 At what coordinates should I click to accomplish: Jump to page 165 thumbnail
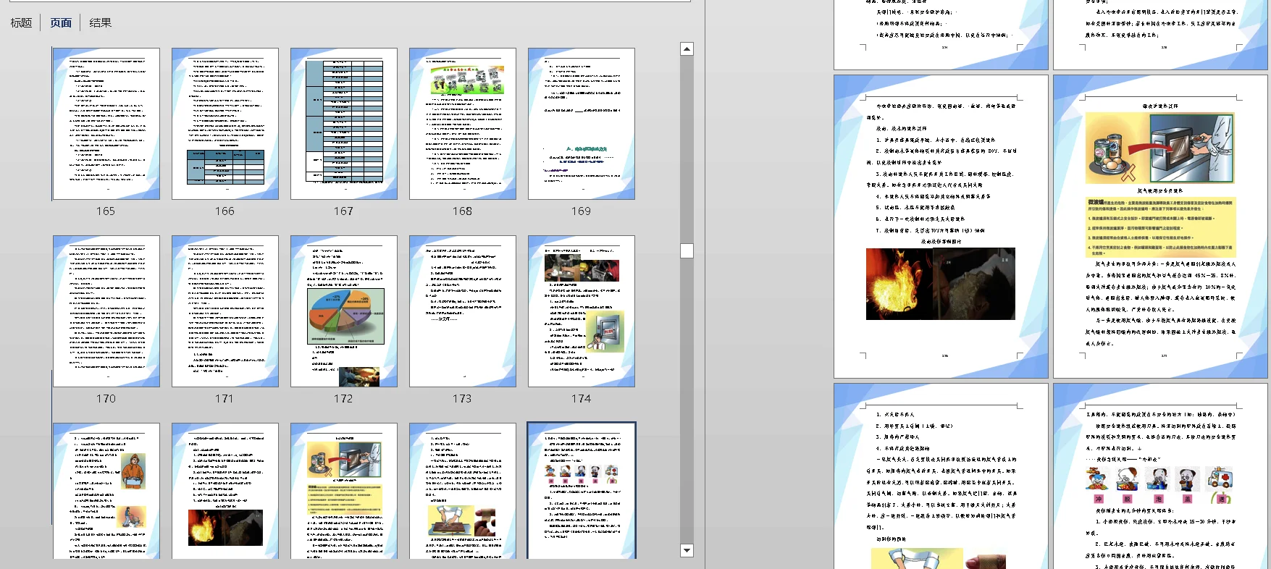(x=106, y=124)
